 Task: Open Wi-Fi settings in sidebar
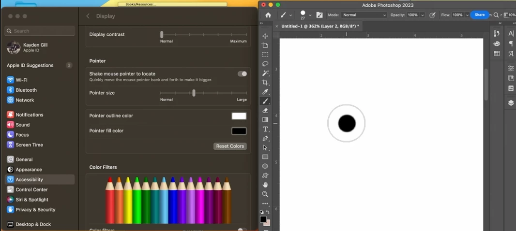coord(40,80)
